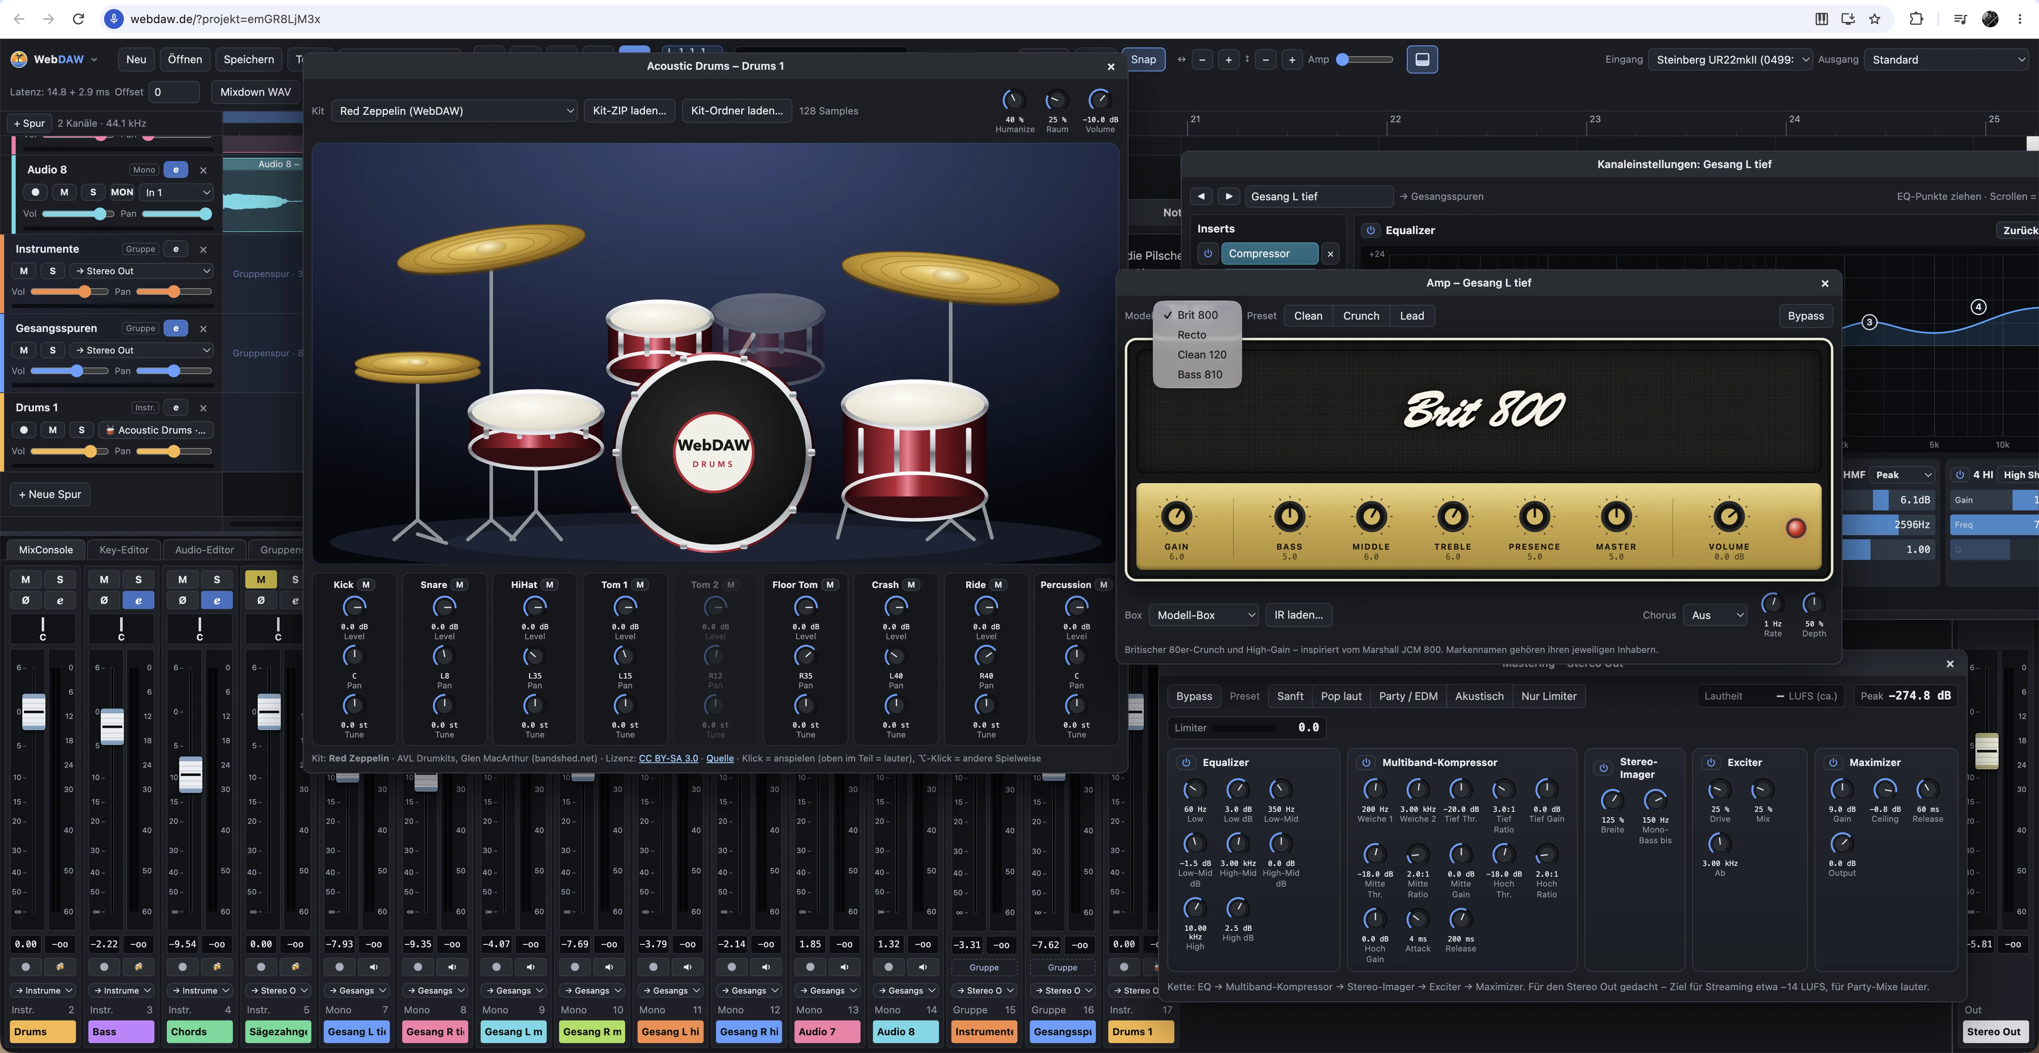Open the Kit dropdown Red Zeppelin
The width and height of the screenshot is (2039, 1053).
[x=453, y=111]
